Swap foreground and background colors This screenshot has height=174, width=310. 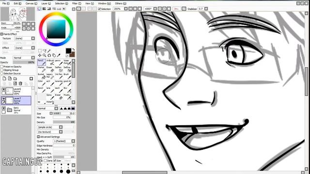tap(73, 49)
